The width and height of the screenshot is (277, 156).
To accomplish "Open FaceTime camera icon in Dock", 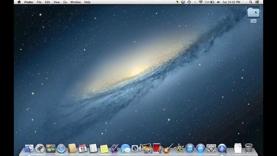I will click(136, 148).
